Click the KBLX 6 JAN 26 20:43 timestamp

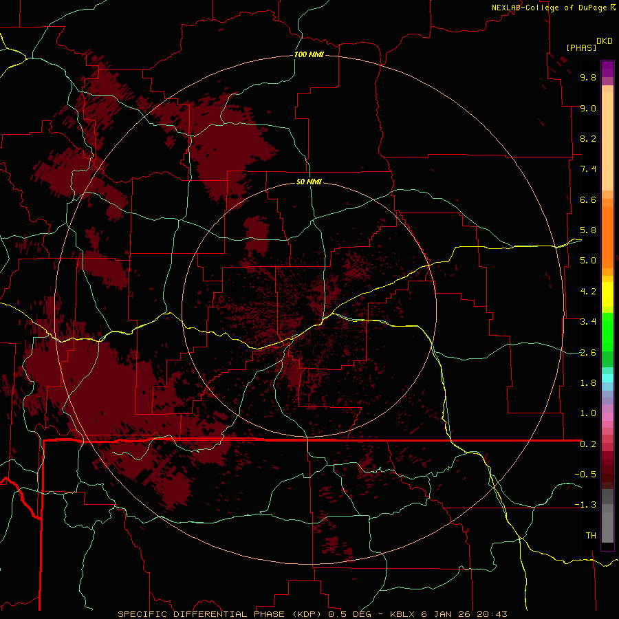pos(448,614)
